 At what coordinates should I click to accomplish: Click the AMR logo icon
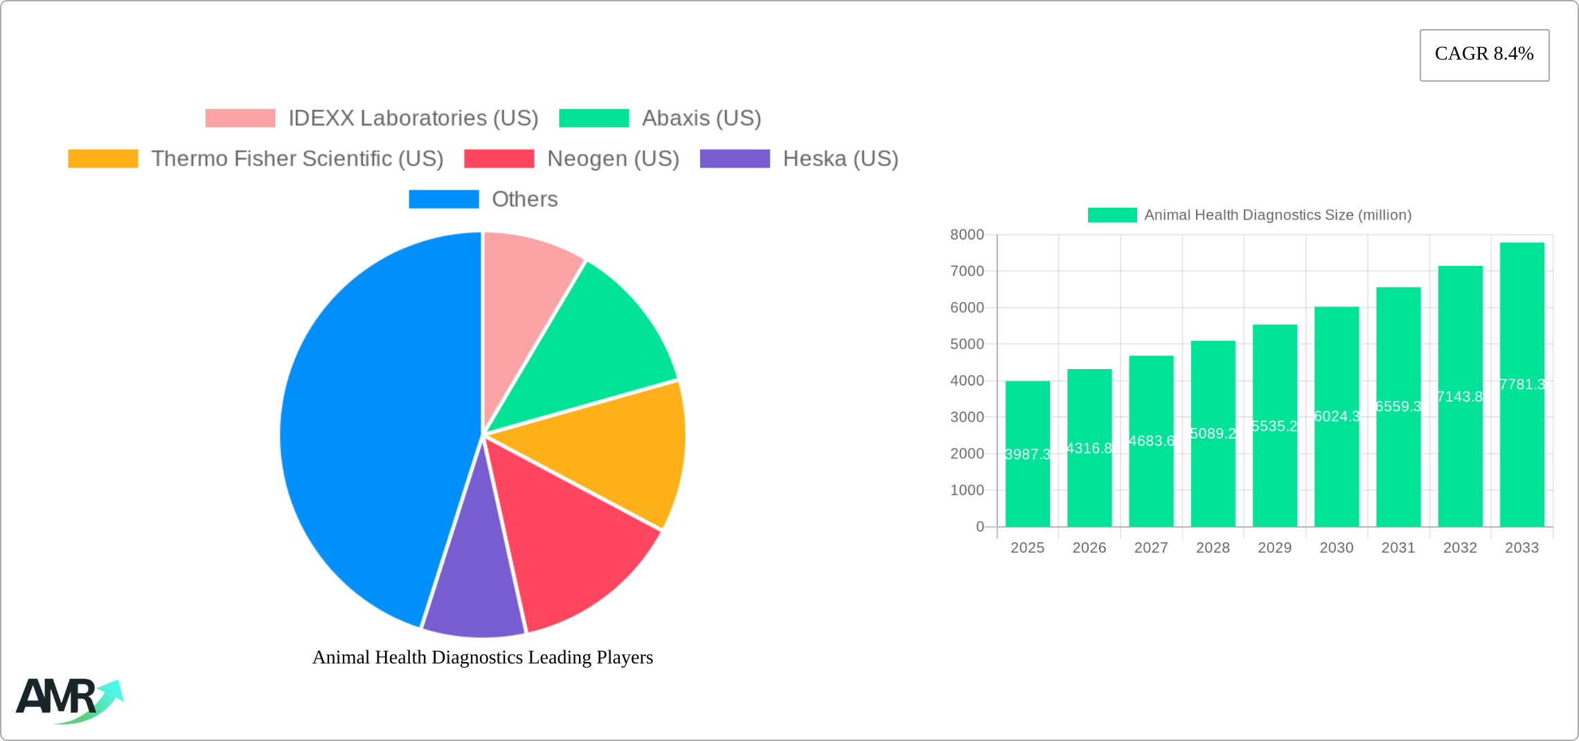[x=69, y=699]
